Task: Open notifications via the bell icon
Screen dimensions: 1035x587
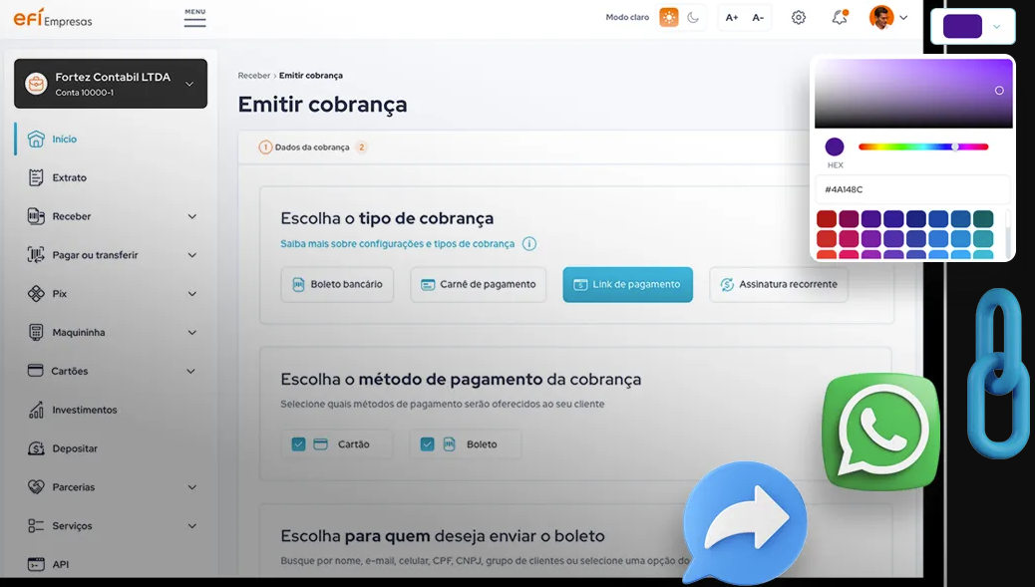Action: tap(839, 17)
